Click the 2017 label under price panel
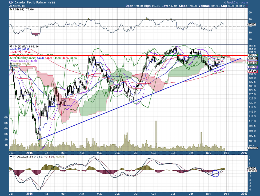This screenshot has width=260, height=196. point(245,153)
